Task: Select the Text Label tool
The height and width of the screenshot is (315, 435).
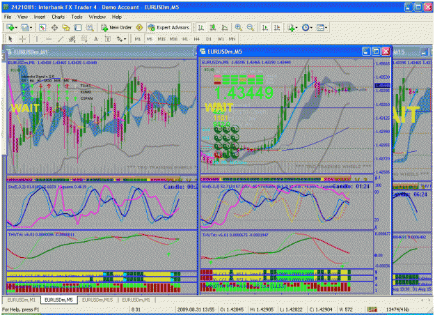Action: click(108, 39)
